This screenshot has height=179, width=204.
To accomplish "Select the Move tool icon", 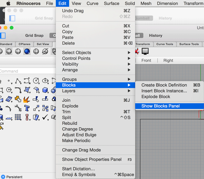I will point(36,108).
